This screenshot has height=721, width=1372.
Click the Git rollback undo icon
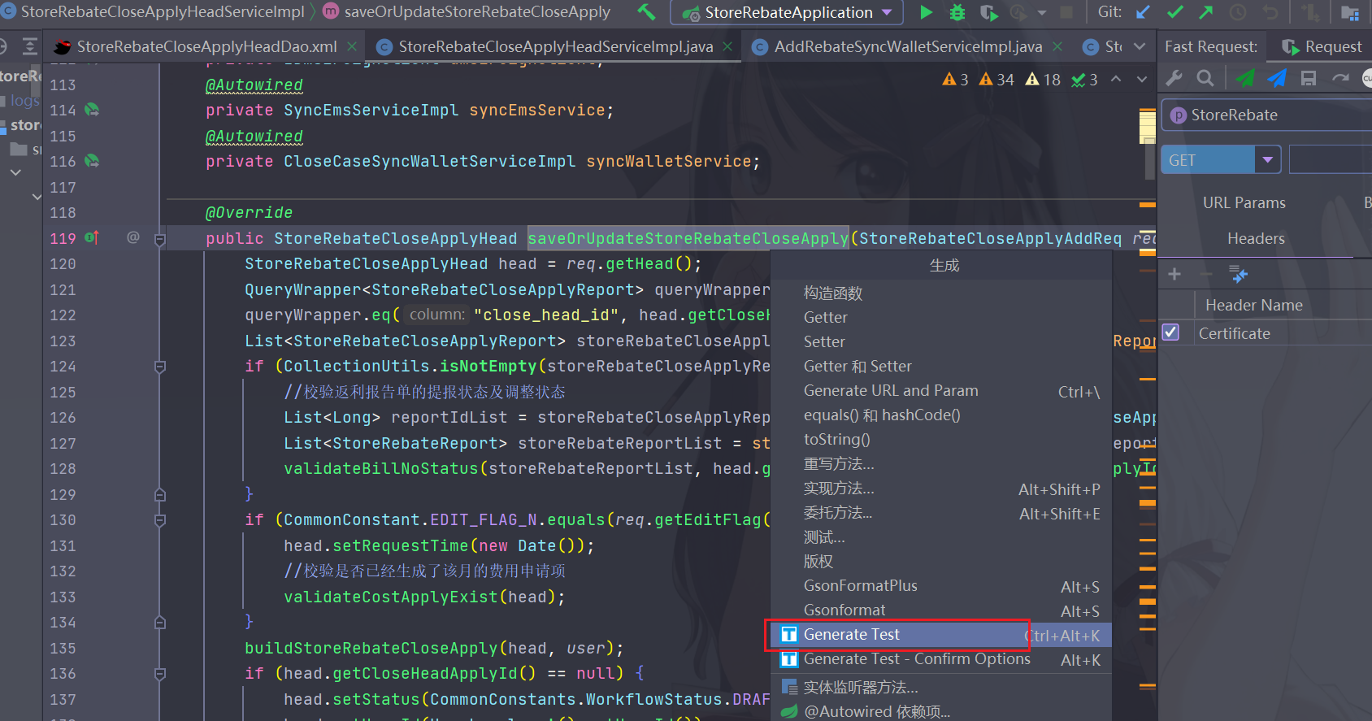tap(1270, 12)
